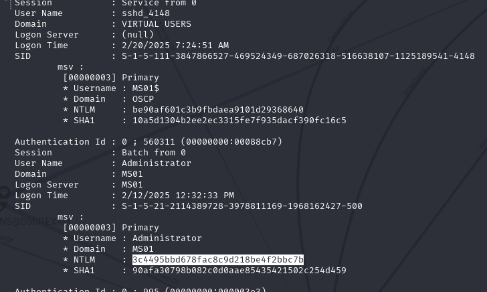Click the (null) logon server value

point(138,35)
